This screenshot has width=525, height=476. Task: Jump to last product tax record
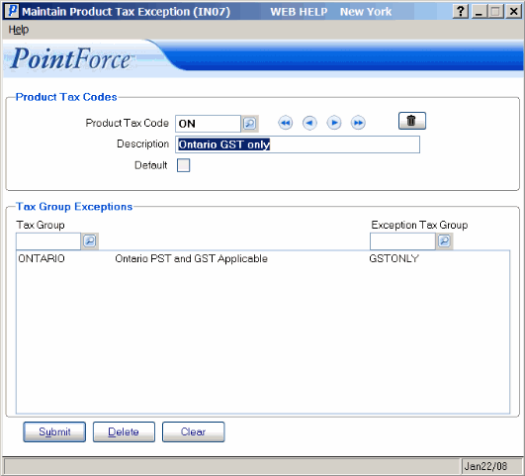pos(358,123)
